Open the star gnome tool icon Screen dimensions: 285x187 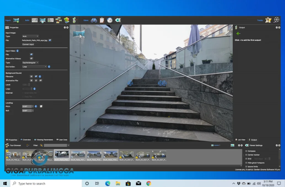point(268,20)
